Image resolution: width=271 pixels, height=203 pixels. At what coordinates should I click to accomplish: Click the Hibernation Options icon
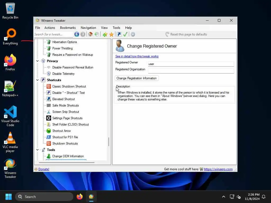click(x=49, y=42)
